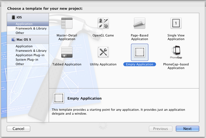Choose the OpenGL Game template icon
Viewport: 206px width, 138px height.
103,23
